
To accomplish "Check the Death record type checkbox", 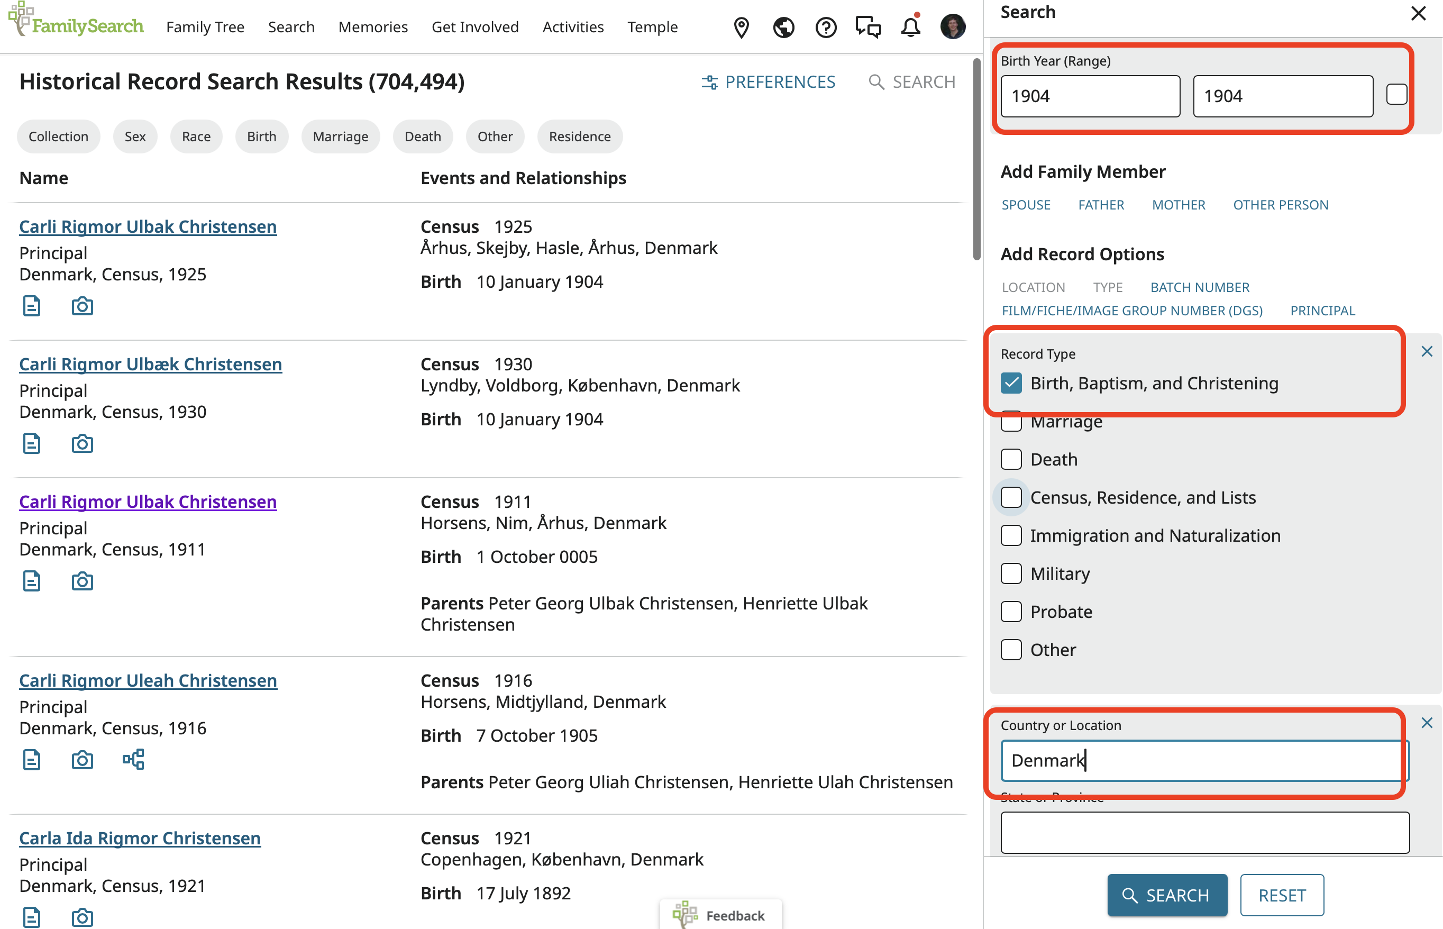I will [x=1011, y=460].
